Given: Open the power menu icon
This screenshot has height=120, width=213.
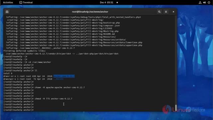Looking at the screenshot, I should (x=209, y=2).
